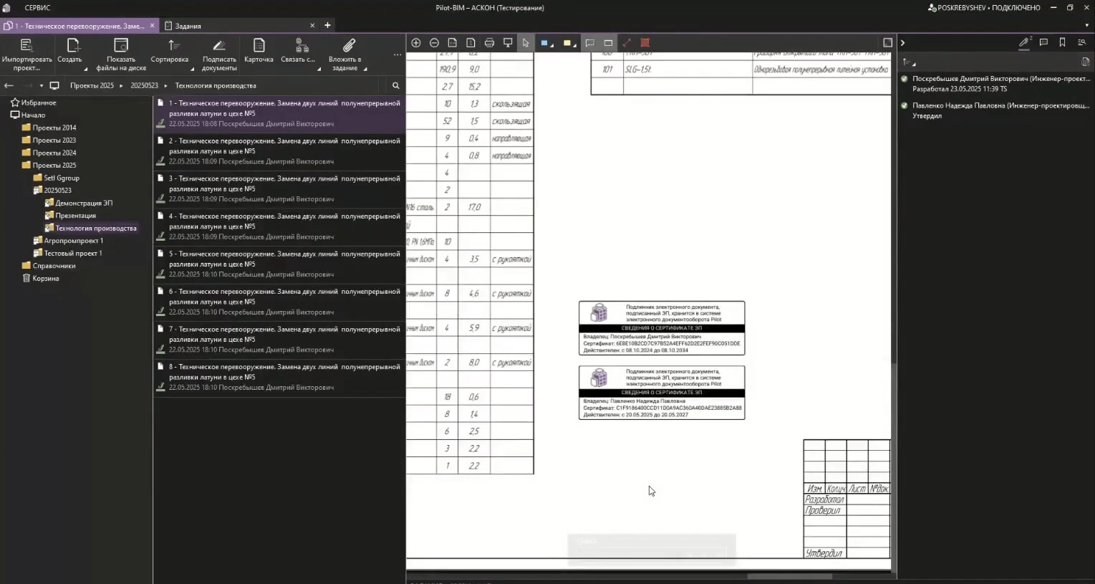
Task: Click the print icon in document viewer
Action: point(489,43)
